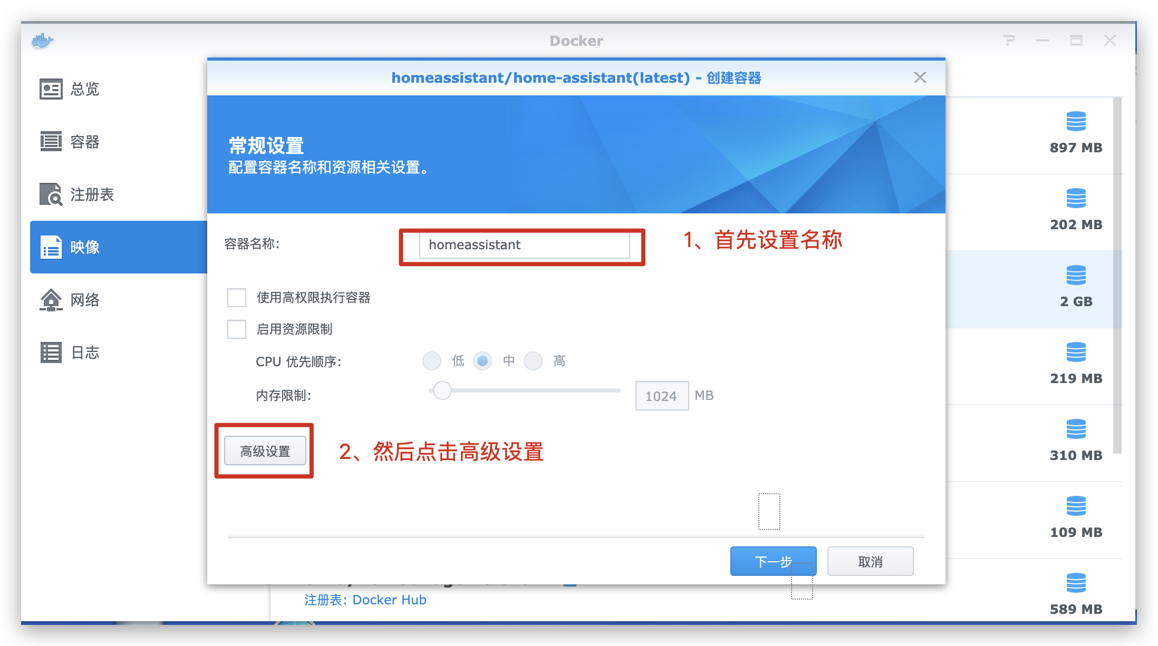Image resolution: width=1158 pixels, height=646 pixels.
Task: Open the 日志 log sidebar icon
Action: [51, 353]
